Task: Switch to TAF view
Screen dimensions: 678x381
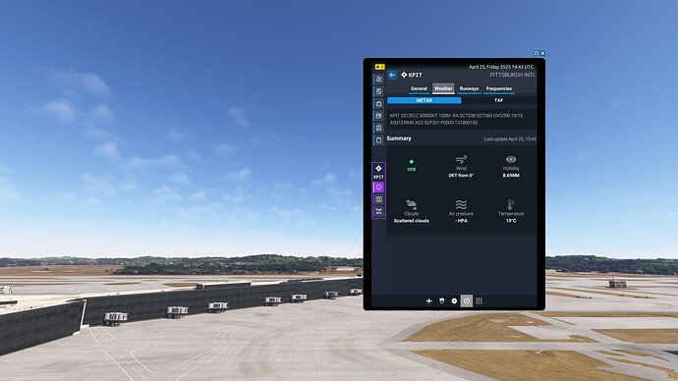Action: (x=498, y=100)
